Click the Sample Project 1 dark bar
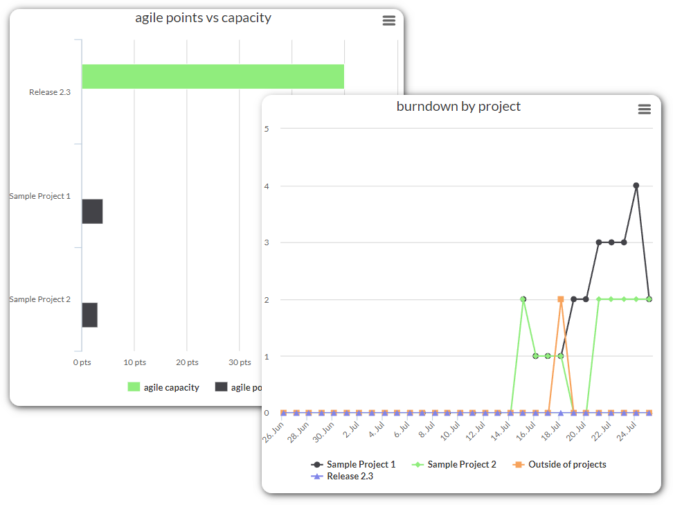This screenshot has height=505, width=673. point(92,211)
